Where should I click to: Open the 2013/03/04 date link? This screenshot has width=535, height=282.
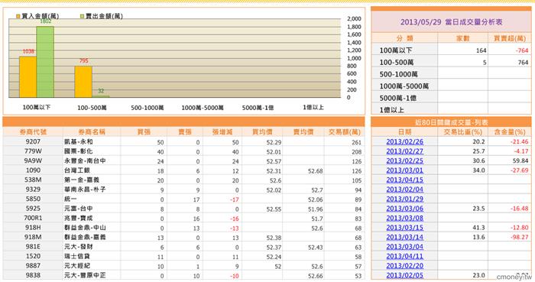(x=404, y=247)
